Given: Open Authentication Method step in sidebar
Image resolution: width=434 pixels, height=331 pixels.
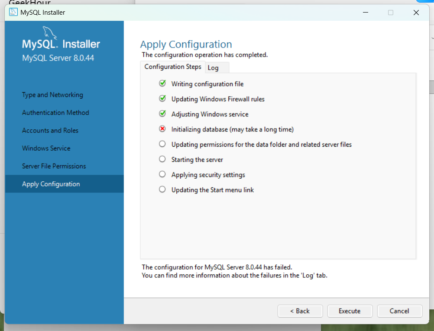Looking at the screenshot, I should pos(55,112).
